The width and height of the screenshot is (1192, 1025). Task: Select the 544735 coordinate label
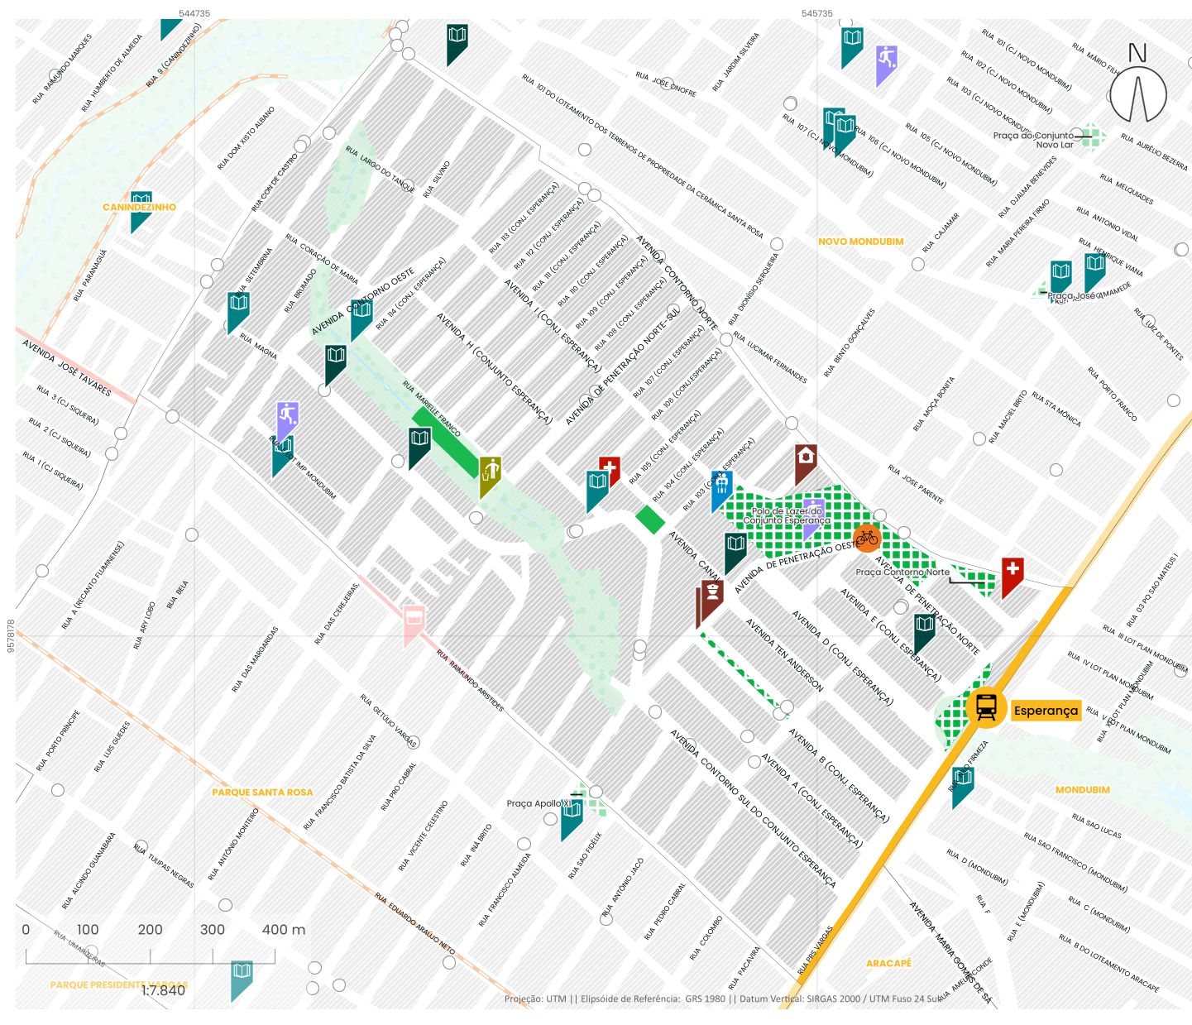pyautogui.click(x=194, y=13)
